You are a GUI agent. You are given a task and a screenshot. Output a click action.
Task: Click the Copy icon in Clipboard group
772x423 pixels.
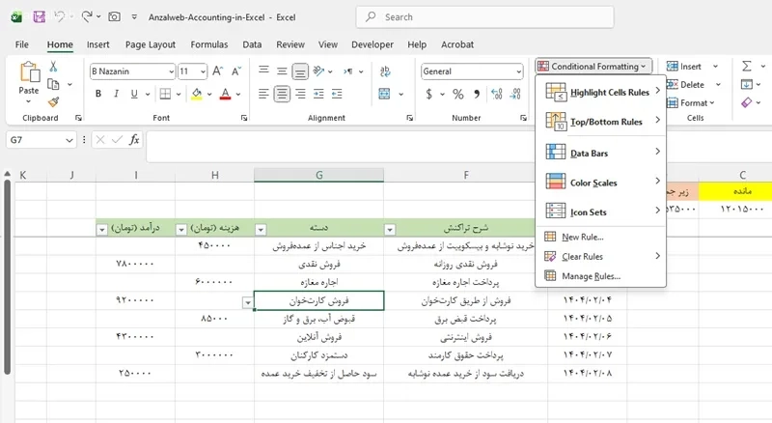coord(53,84)
